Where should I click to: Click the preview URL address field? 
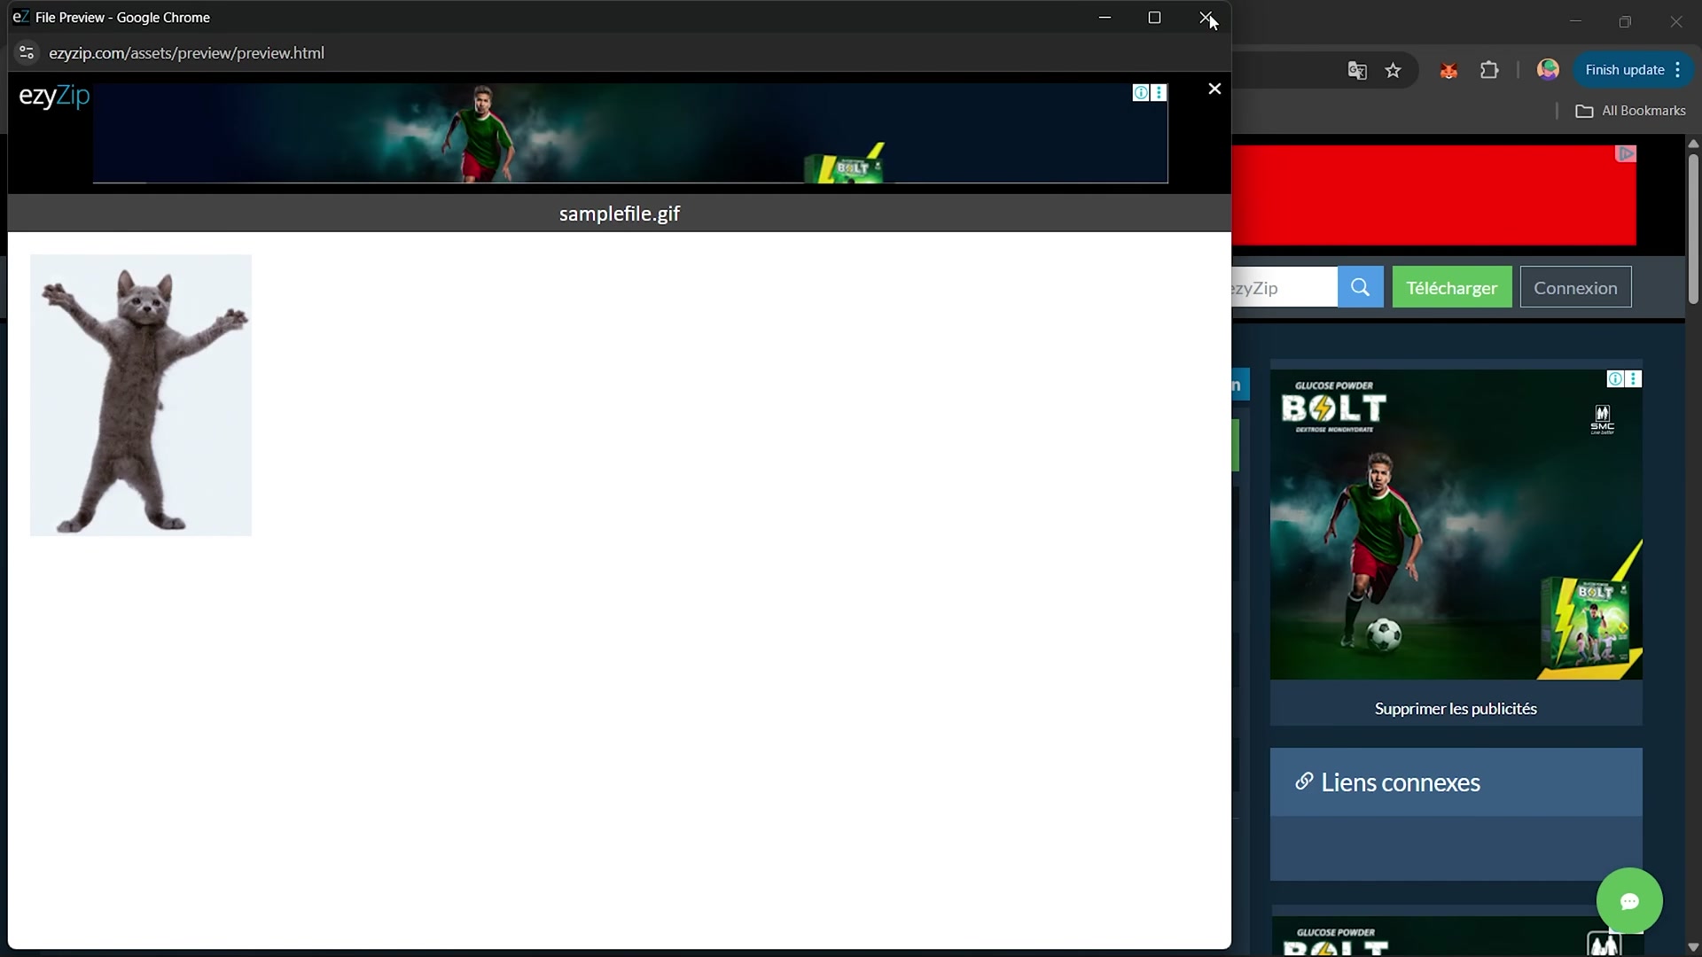click(x=186, y=53)
